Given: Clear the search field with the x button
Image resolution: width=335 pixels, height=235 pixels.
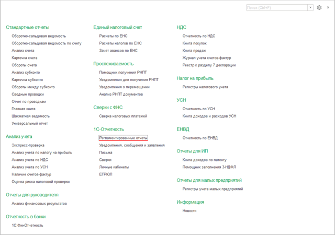Looking at the screenshot, I should (x=310, y=8).
